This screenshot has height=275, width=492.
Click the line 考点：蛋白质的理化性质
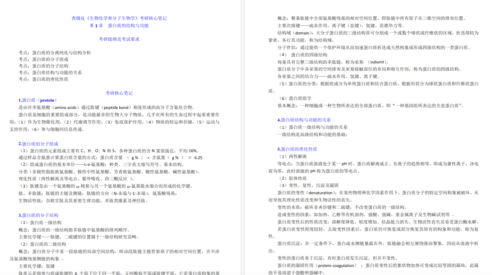pos(43,79)
